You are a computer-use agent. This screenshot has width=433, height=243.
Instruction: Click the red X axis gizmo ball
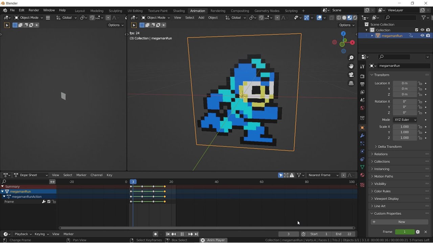point(352,43)
